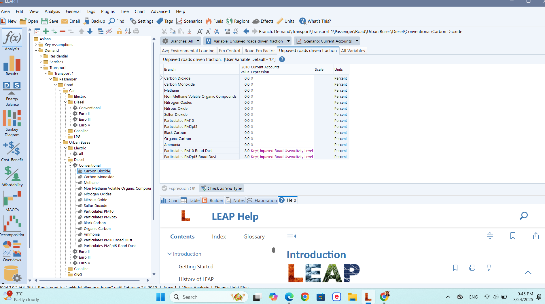Image resolution: width=545 pixels, height=304 pixels.
Task: Click the copy icon in data toolbar
Action: point(173,31)
